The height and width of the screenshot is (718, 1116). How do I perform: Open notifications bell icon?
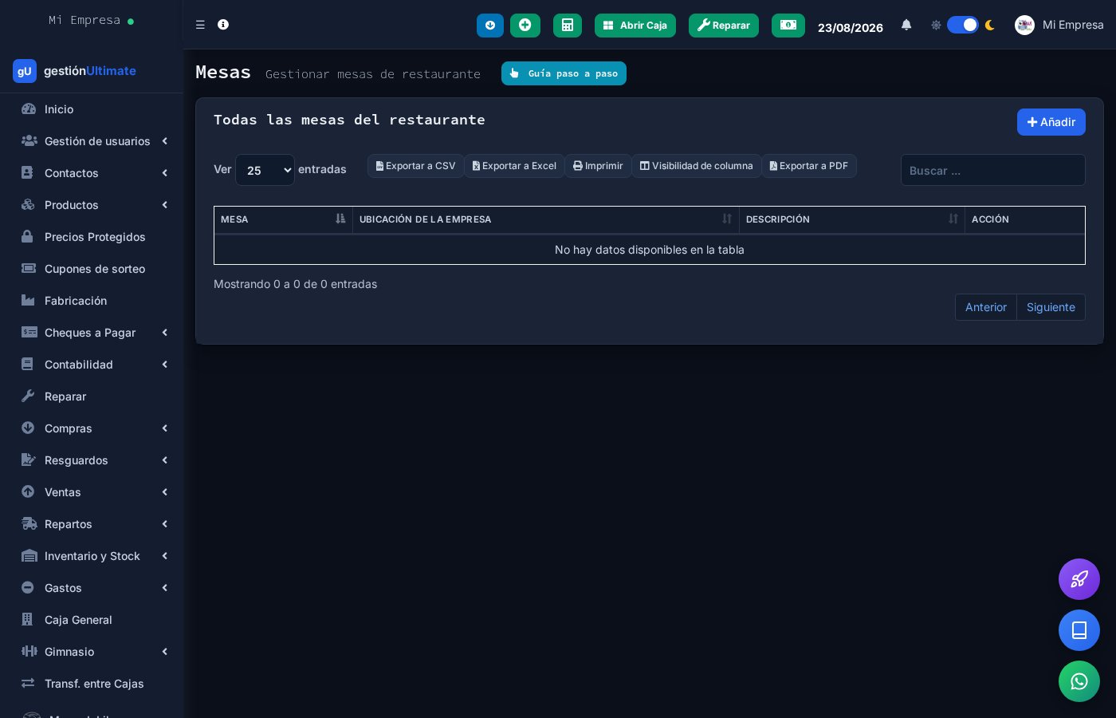point(906,25)
